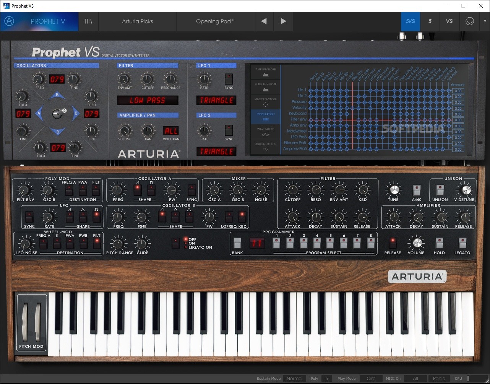Screen dimensions: 490x384
Task: Click the legato mode selector switch
Action: [x=175, y=243]
